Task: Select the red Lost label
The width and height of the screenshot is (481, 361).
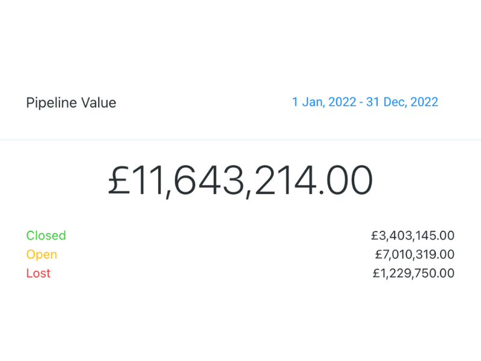Action: 38,273
